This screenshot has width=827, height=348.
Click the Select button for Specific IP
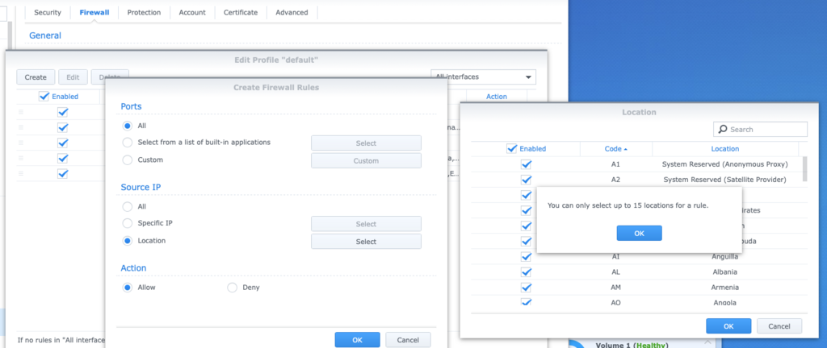point(366,224)
